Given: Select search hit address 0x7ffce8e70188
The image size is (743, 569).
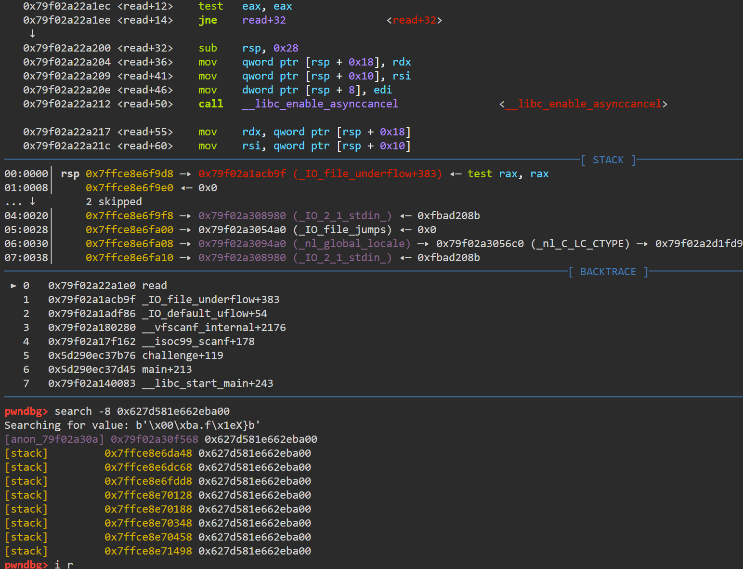Looking at the screenshot, I should (148, 509).
